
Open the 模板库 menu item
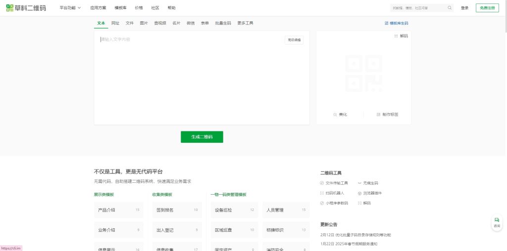click(x=120, y=8)
